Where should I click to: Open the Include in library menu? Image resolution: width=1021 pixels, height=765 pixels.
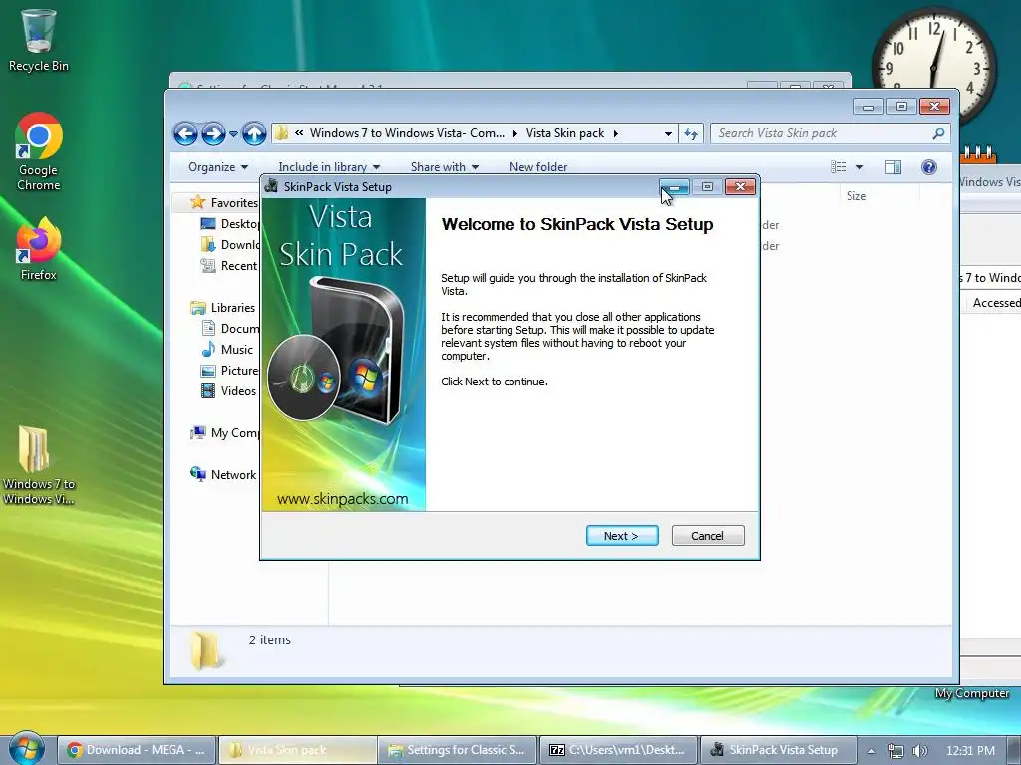pos(329,167)
